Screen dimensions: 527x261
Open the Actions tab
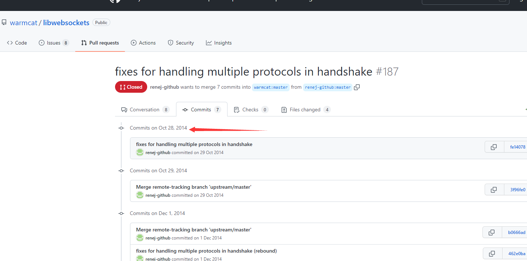coord(143,43)
